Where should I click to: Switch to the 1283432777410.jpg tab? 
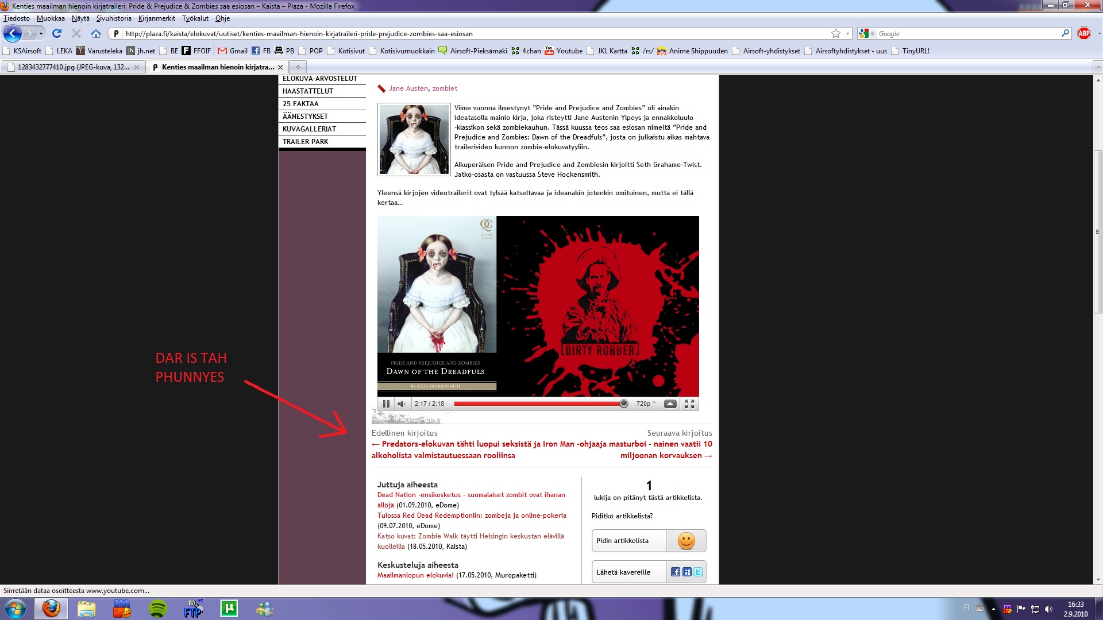[73, 67]
